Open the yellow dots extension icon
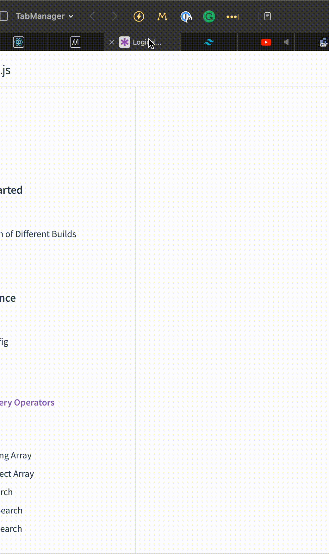Screen dimensions: 329x554 tap(233, 16)
